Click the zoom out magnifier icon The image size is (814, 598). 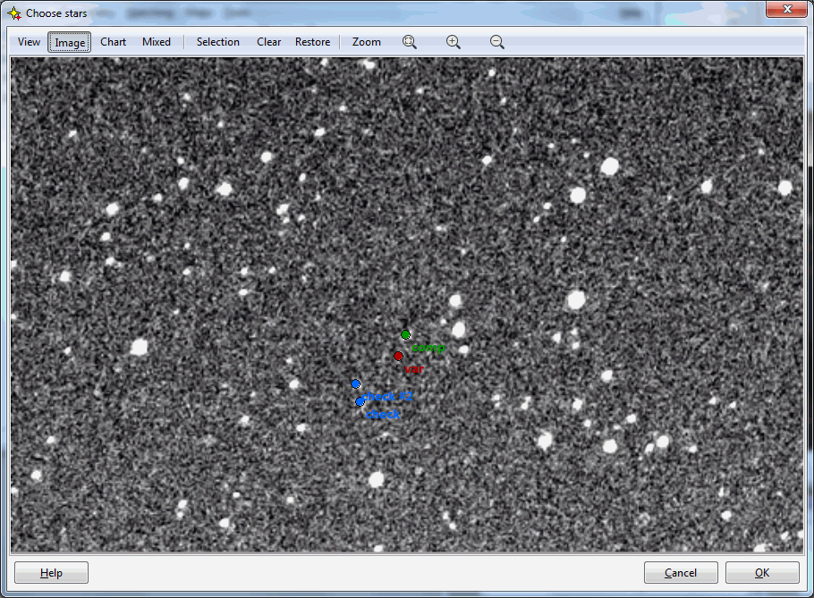coord(496,42)
